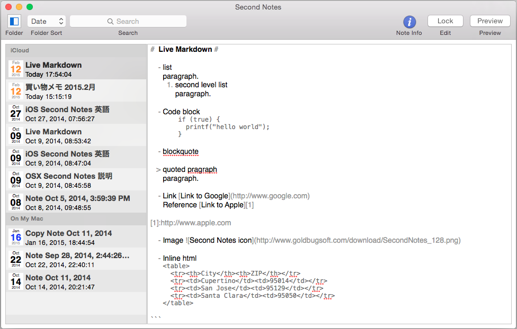This screenshot has height=329, width=517.
Task: Click the Lock button
Action: pos(445,21)
